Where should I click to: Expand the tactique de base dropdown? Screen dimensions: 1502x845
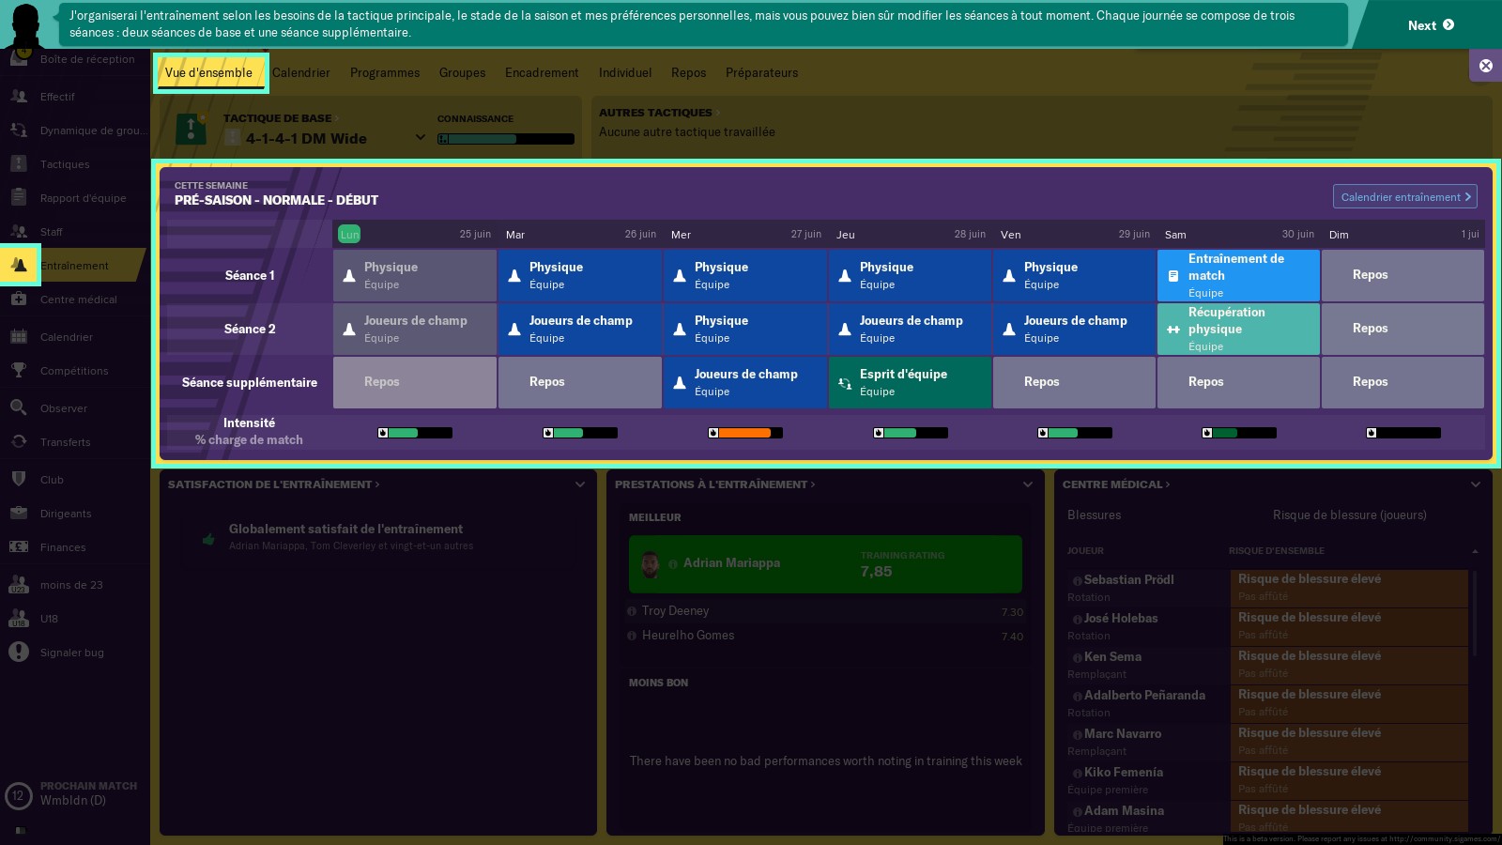(420, 138)
